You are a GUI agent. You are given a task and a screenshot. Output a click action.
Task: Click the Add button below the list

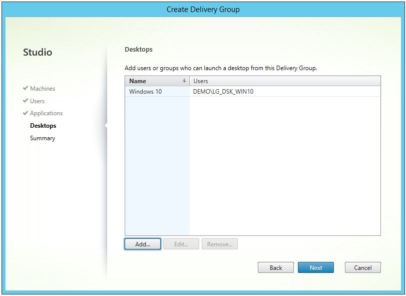click(142, 244)
